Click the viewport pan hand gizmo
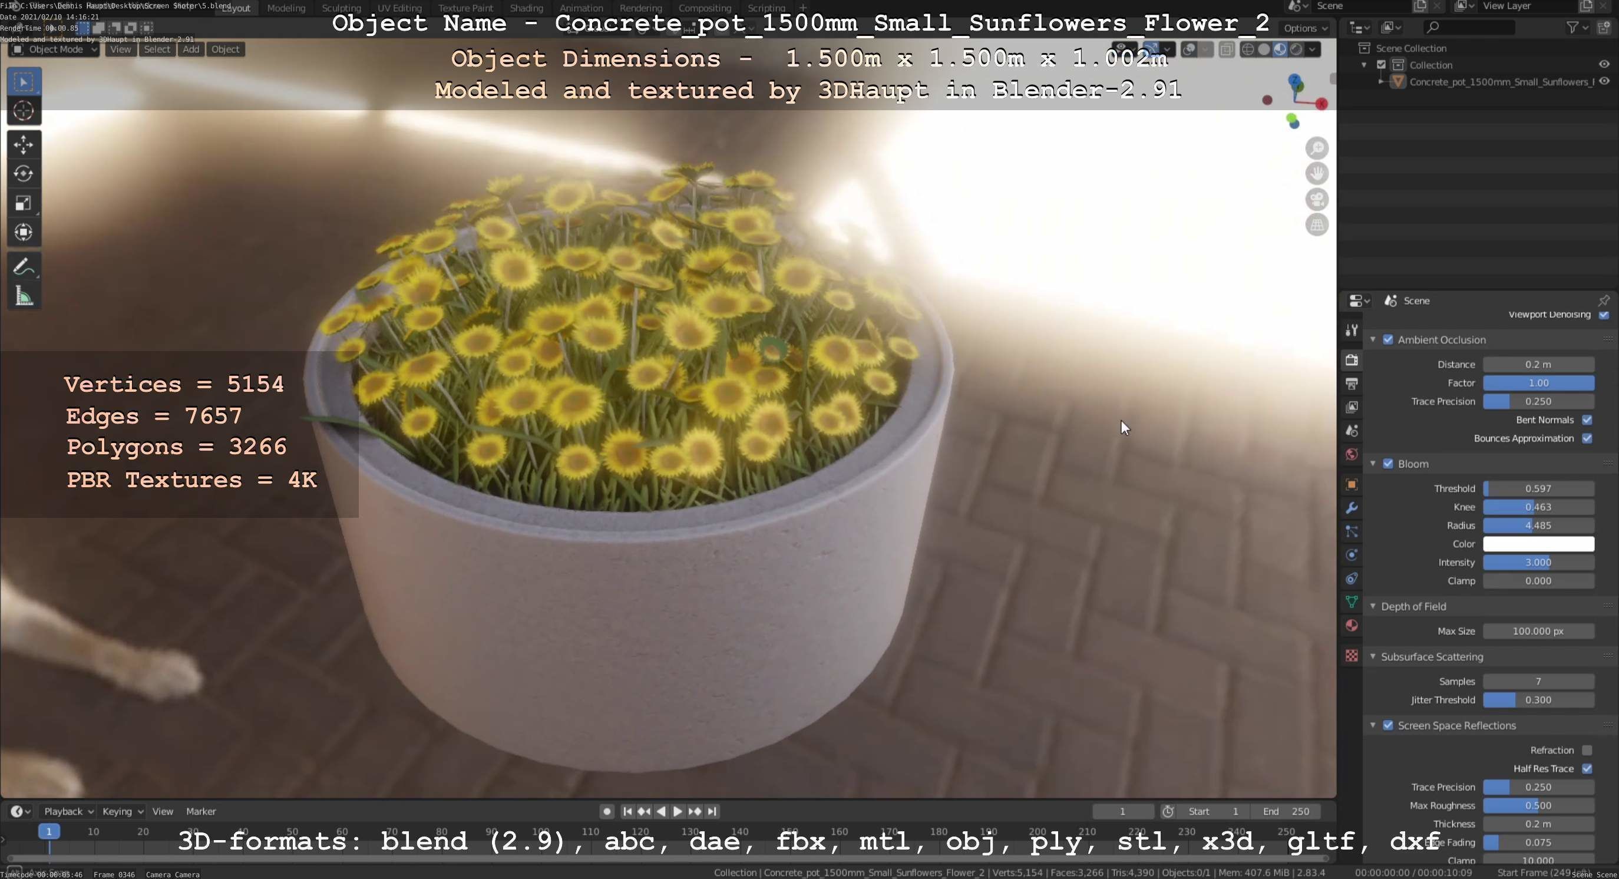 pyautogui.click(x=1317, y=173)
